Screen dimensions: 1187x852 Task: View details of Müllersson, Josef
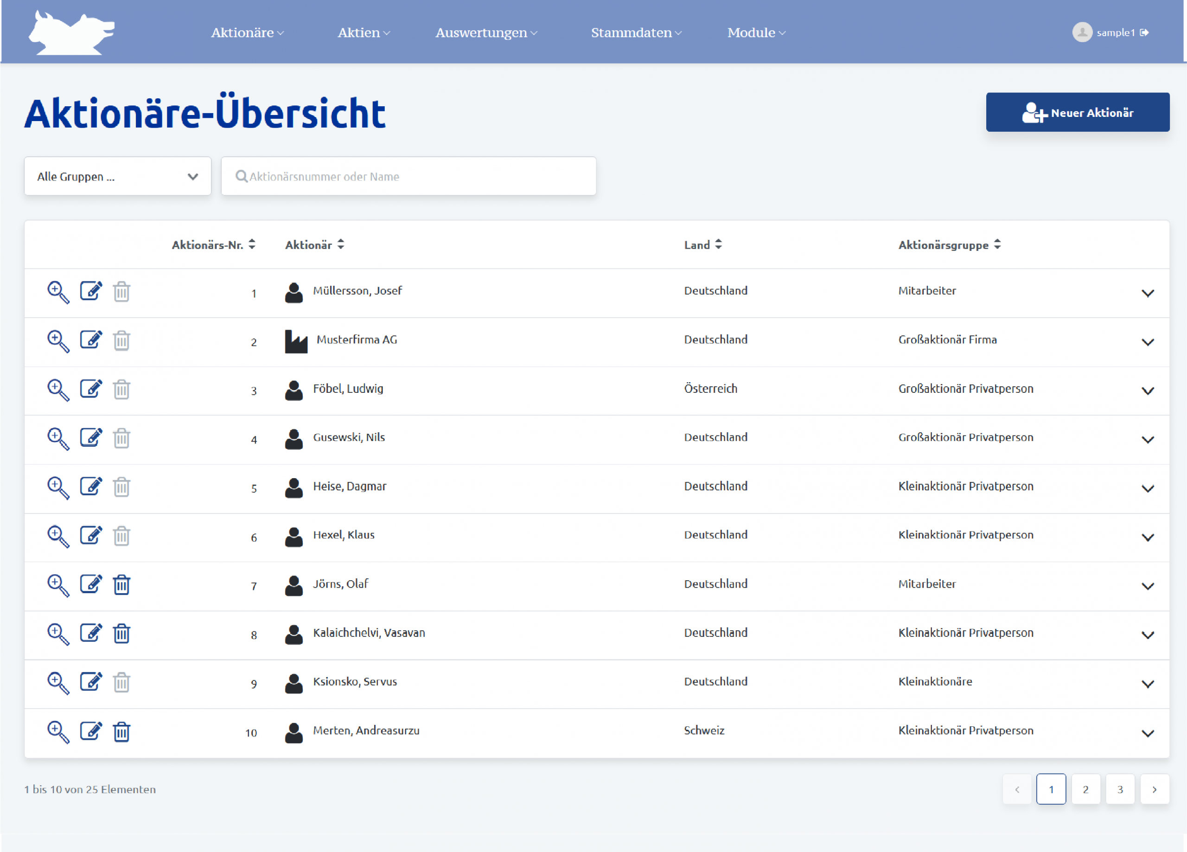pyautogui.click(x=58, y=292)
